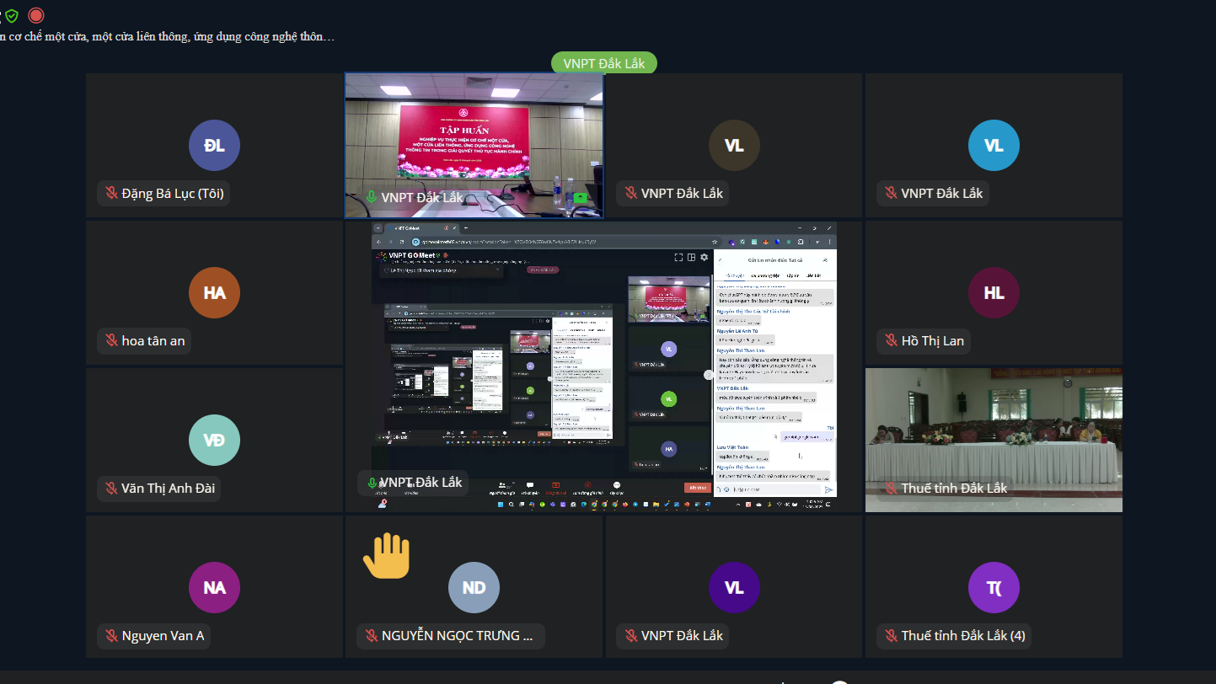Click muted mic icon beside Đặng Bá Lục (Tôi)
1216x684 pixels.
pos(110,193)
